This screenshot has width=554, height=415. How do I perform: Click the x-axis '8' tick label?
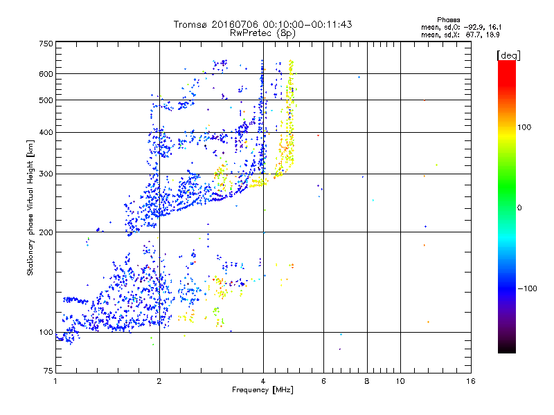(x=367, y=381)
